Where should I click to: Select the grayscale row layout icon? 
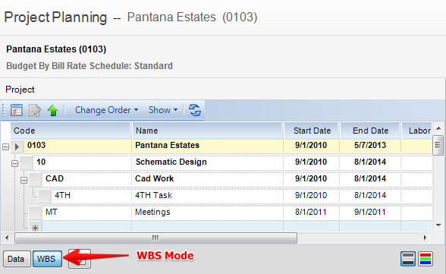click(x=408, y=259)
